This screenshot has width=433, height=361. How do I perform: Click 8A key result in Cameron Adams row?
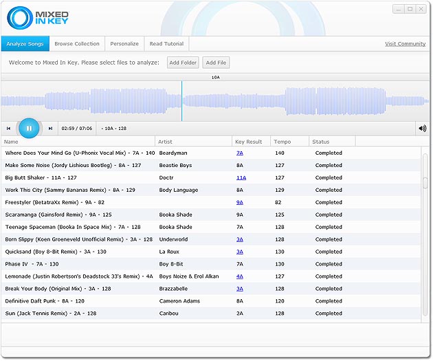click(x=240, y=301)
